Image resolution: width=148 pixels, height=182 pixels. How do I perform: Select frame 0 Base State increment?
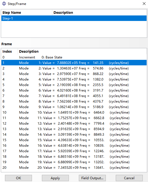click(74, 57)
